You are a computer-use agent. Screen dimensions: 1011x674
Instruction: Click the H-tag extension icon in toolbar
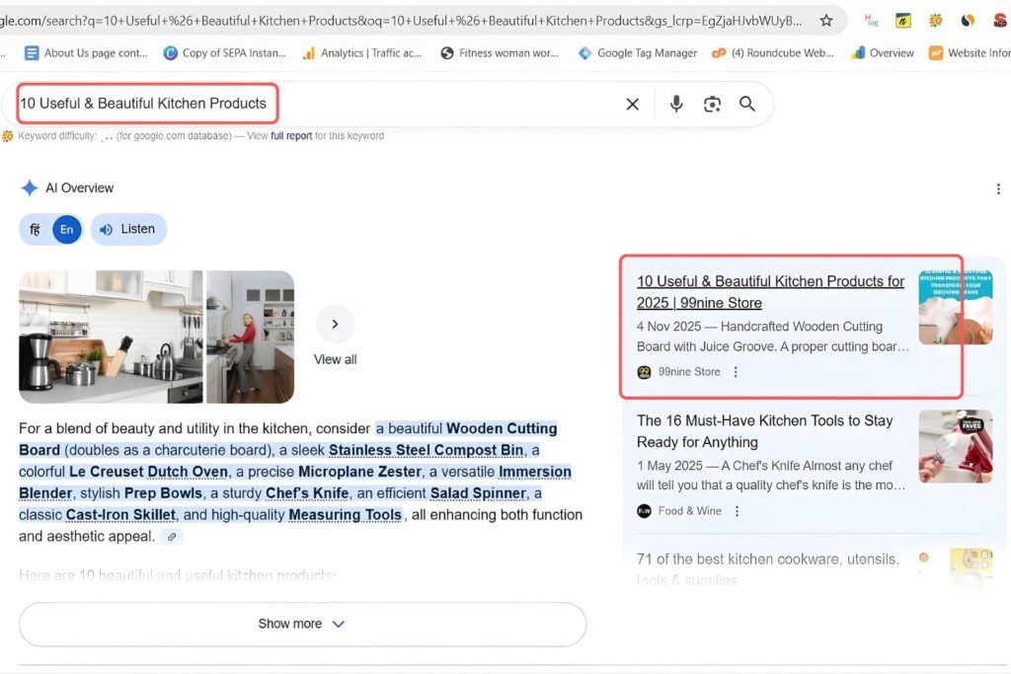pos(871,20)
